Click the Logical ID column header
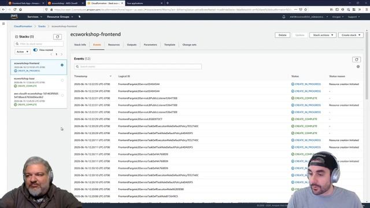The height and width of the screenshot is (208, 370). point(124,76)
